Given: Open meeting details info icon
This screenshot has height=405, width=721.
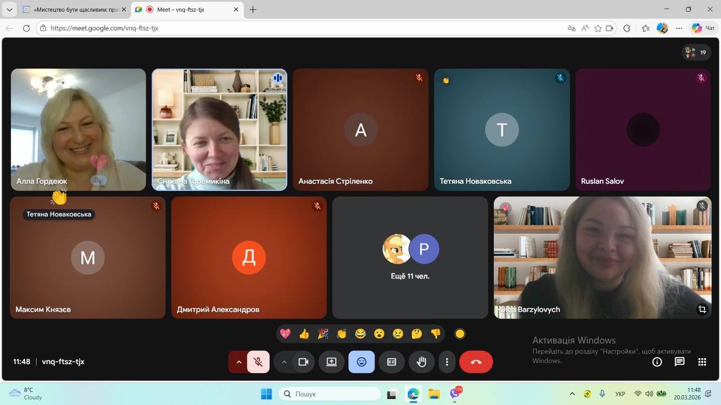Looking at the screenshot, I should click(x=657, y=362).
